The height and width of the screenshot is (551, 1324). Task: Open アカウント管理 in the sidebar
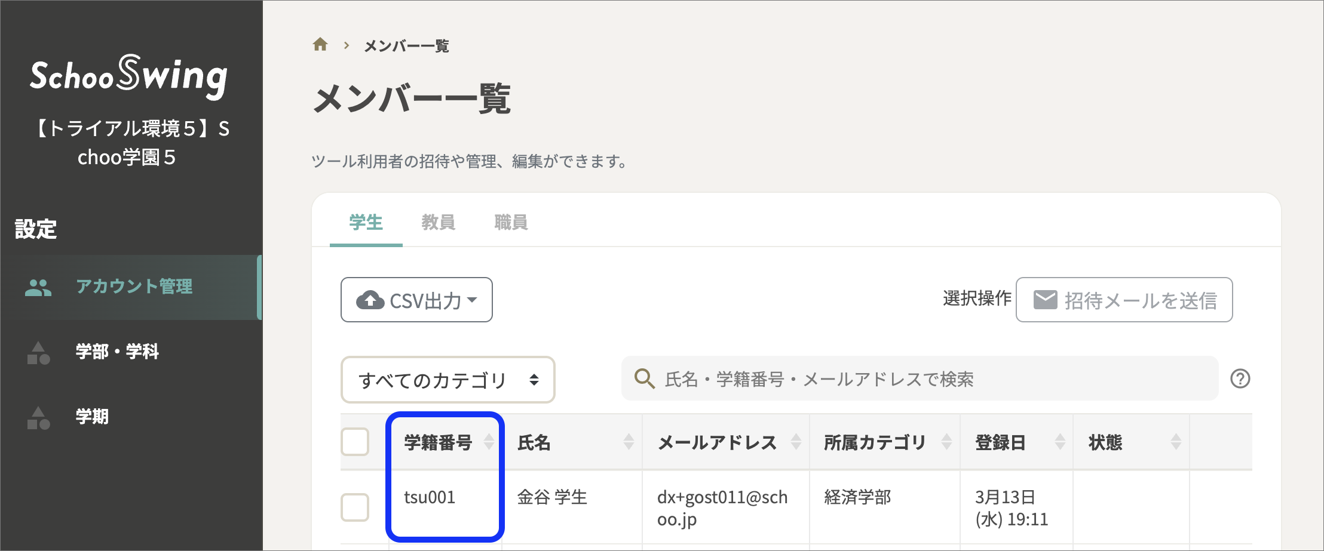(x=131, y=287)
